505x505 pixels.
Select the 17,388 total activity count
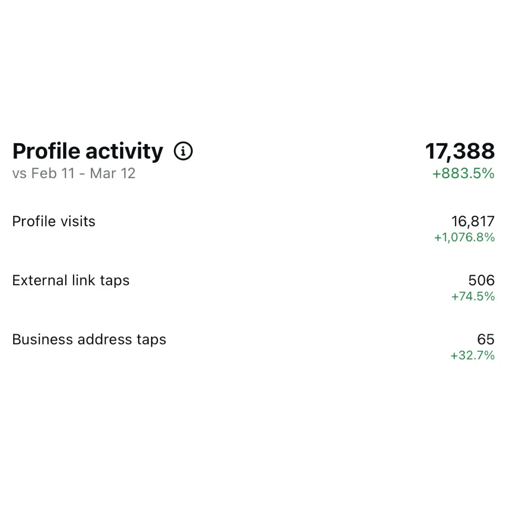460,151
